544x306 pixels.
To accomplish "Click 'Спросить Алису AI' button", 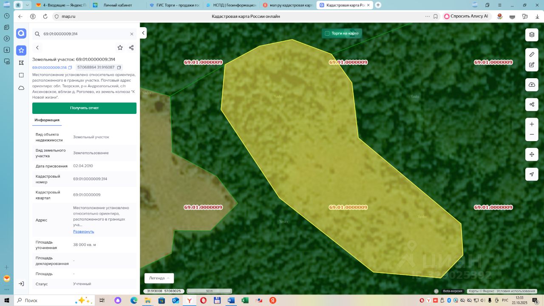I will tap(467, 16).
